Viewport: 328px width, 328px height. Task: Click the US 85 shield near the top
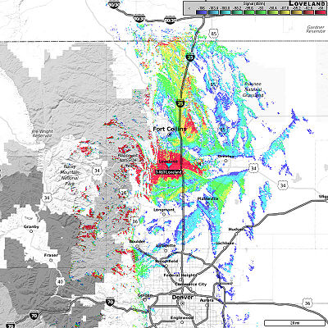coord(214,34)
